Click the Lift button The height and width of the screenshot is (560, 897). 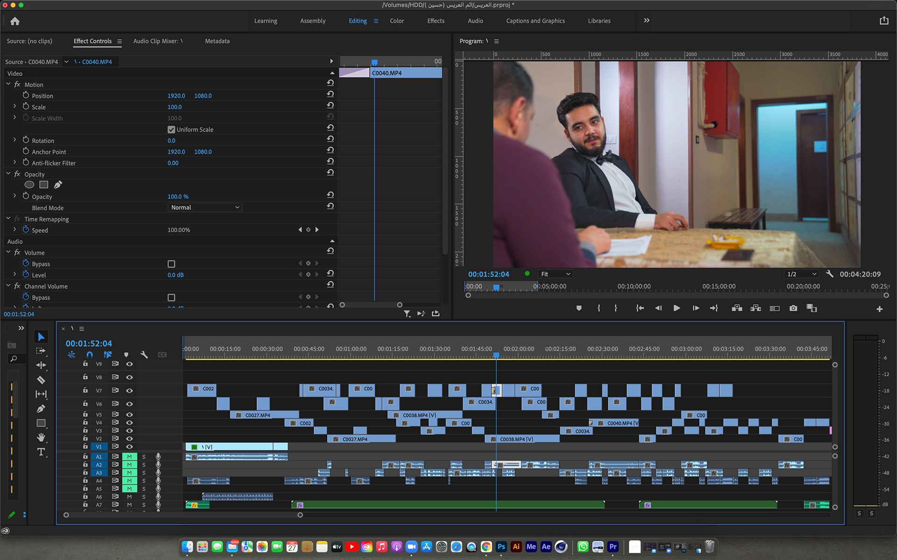737,308
